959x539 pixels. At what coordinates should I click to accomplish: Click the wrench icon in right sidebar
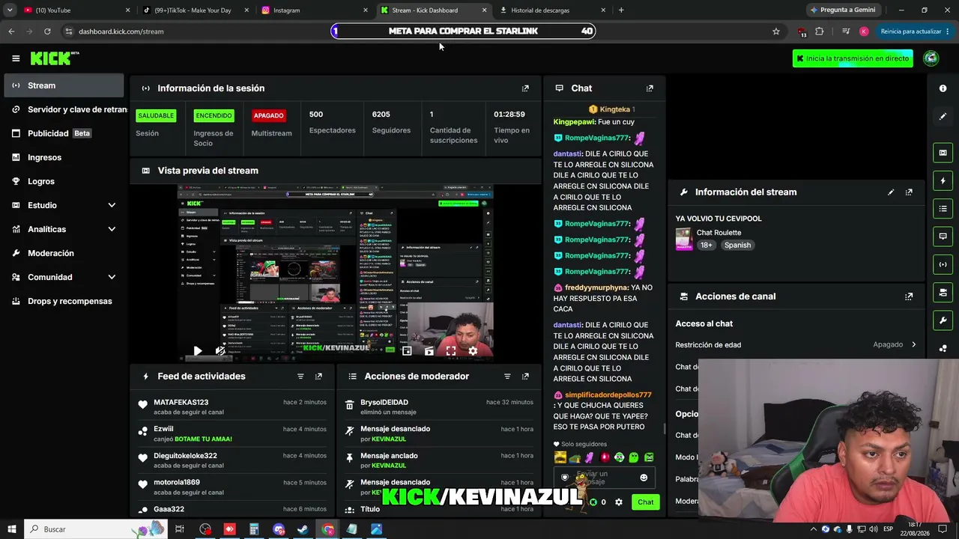[x=943, y=320]
